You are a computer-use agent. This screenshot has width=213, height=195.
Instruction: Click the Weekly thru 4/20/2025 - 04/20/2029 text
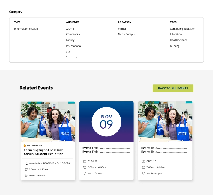click(x=49, y=164)
